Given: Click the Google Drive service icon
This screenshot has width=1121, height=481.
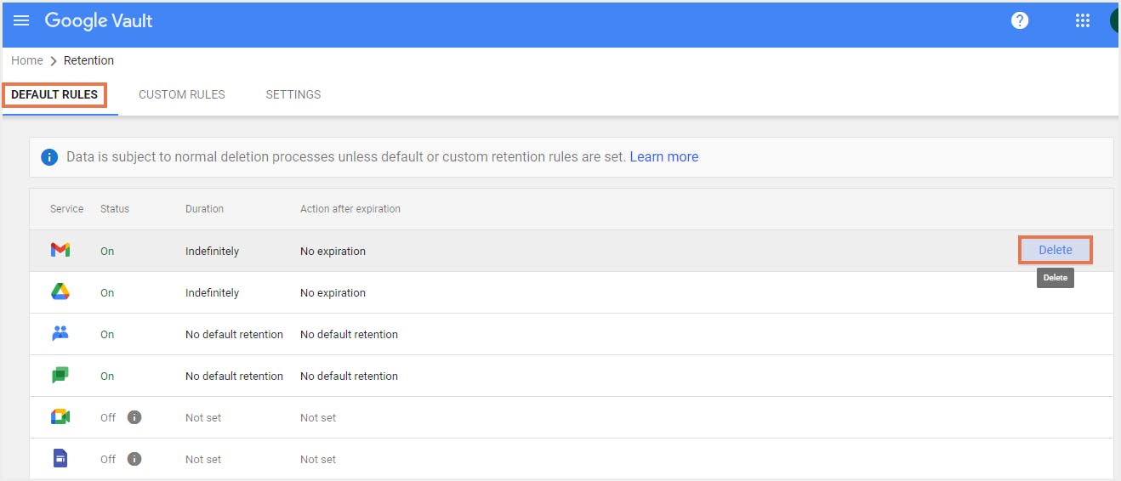Looking at the screenshot, I should [60, 292].
